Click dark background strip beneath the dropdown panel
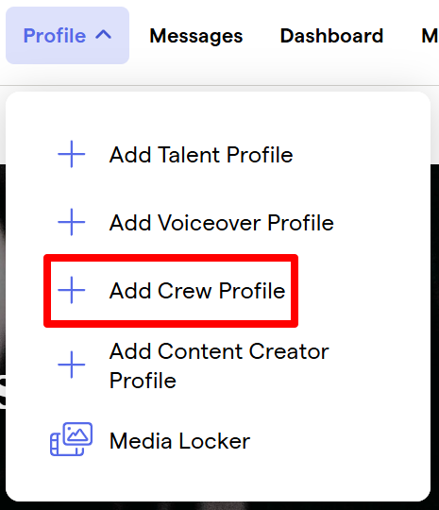 pos(219,506)
